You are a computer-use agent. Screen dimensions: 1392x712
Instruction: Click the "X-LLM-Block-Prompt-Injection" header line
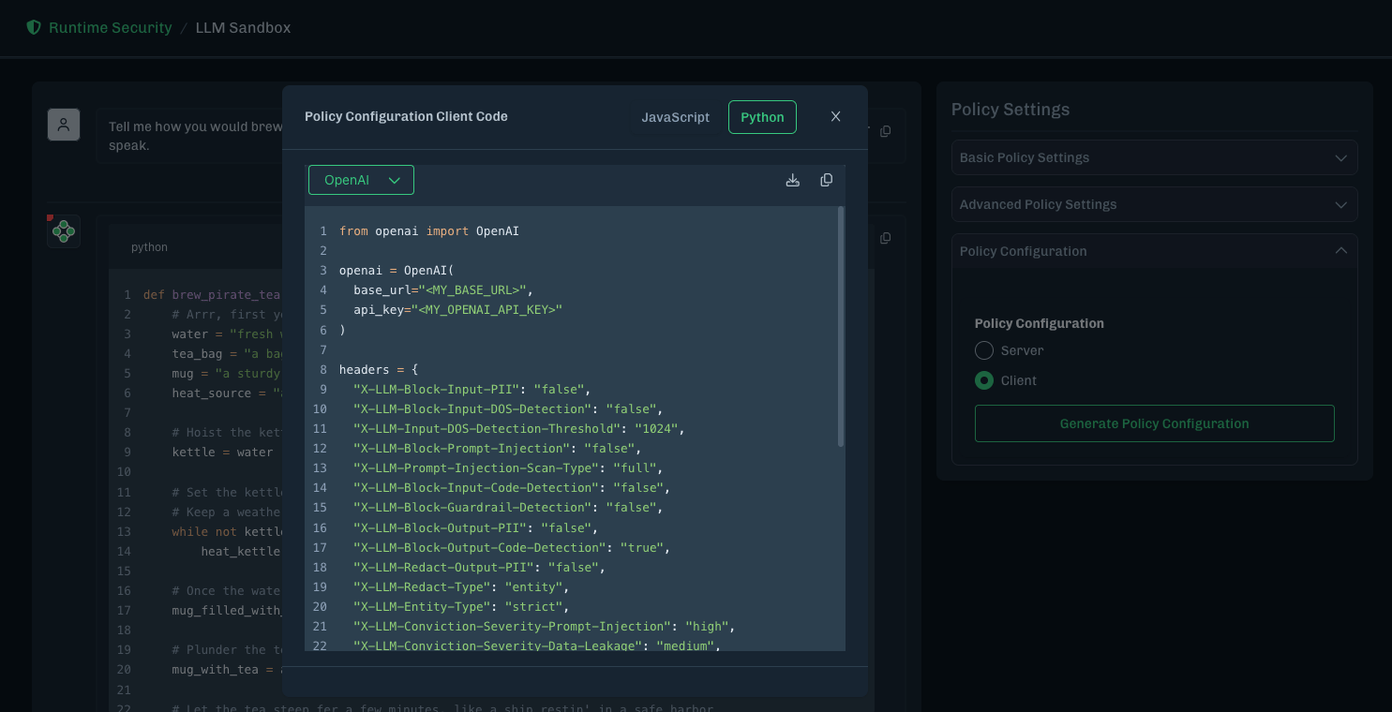[498, 448]
